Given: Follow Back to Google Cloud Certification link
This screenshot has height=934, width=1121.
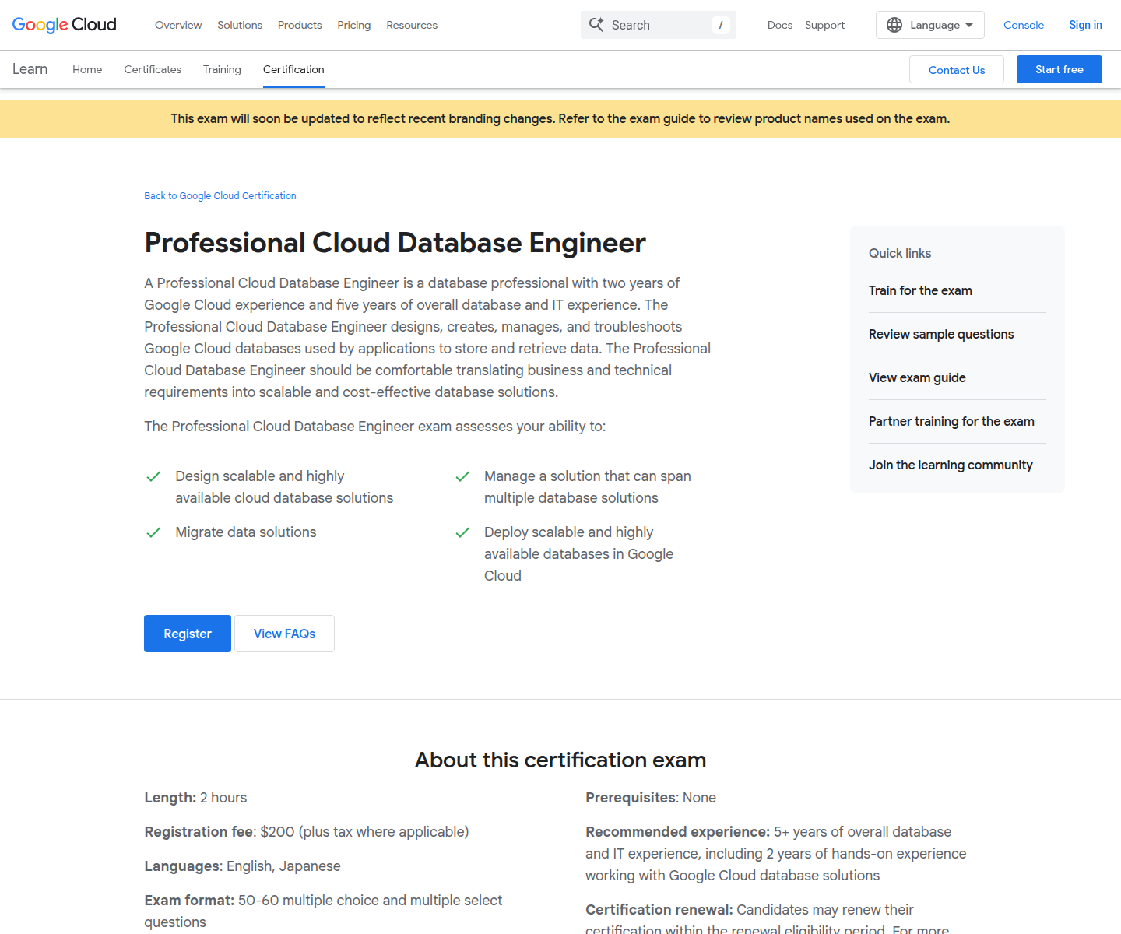Looking at the screenshot, I should [220, 196].
